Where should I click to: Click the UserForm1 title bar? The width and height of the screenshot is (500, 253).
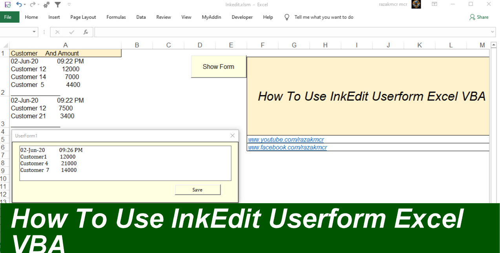coord(125,136)
